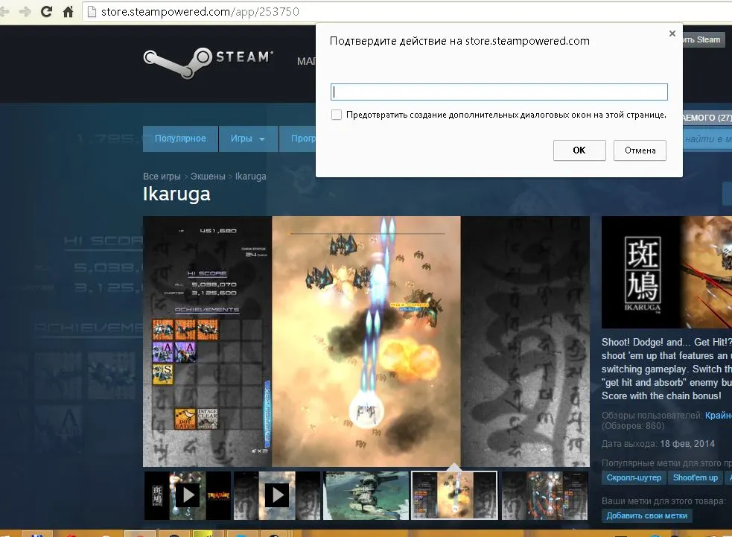The height and width of the screenshot is (537, 732).
Task: Click the forward navigation arrow
Action: pos(25,11)
